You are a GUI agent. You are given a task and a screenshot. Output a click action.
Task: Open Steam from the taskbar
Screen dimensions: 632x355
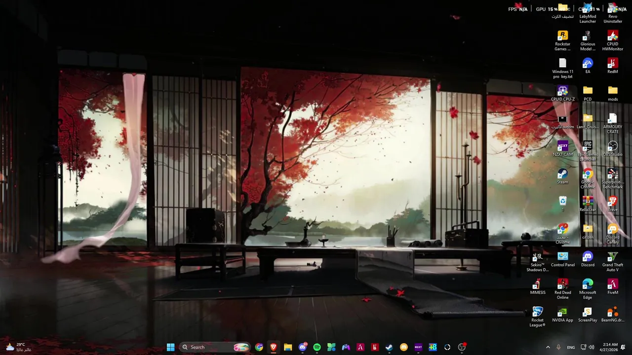(x=389, y=347)
